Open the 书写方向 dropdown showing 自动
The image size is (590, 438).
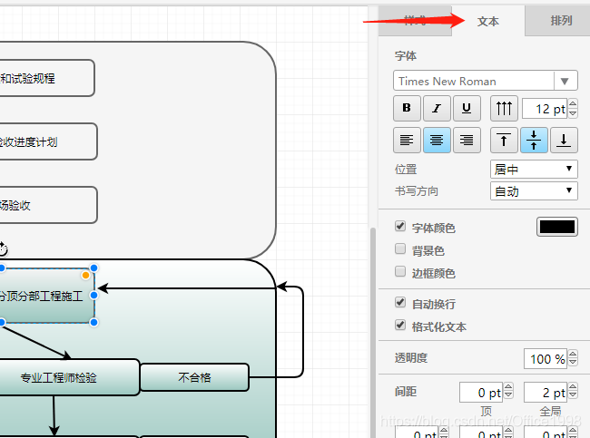point(534,191)
